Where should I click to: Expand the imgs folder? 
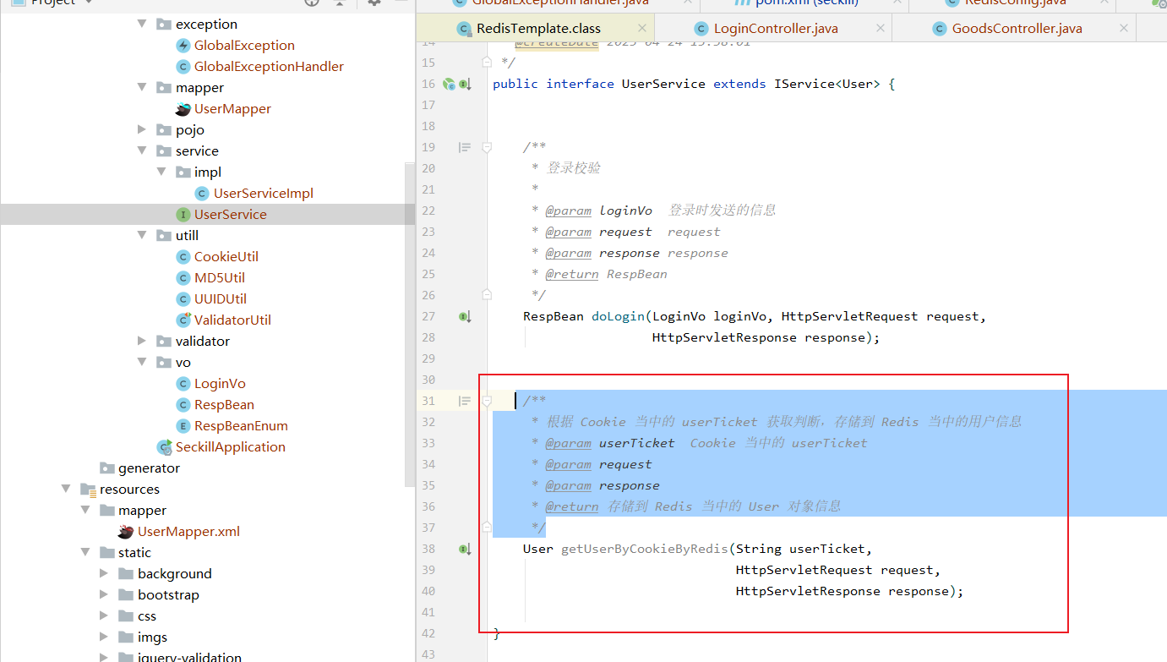point(104,637)
